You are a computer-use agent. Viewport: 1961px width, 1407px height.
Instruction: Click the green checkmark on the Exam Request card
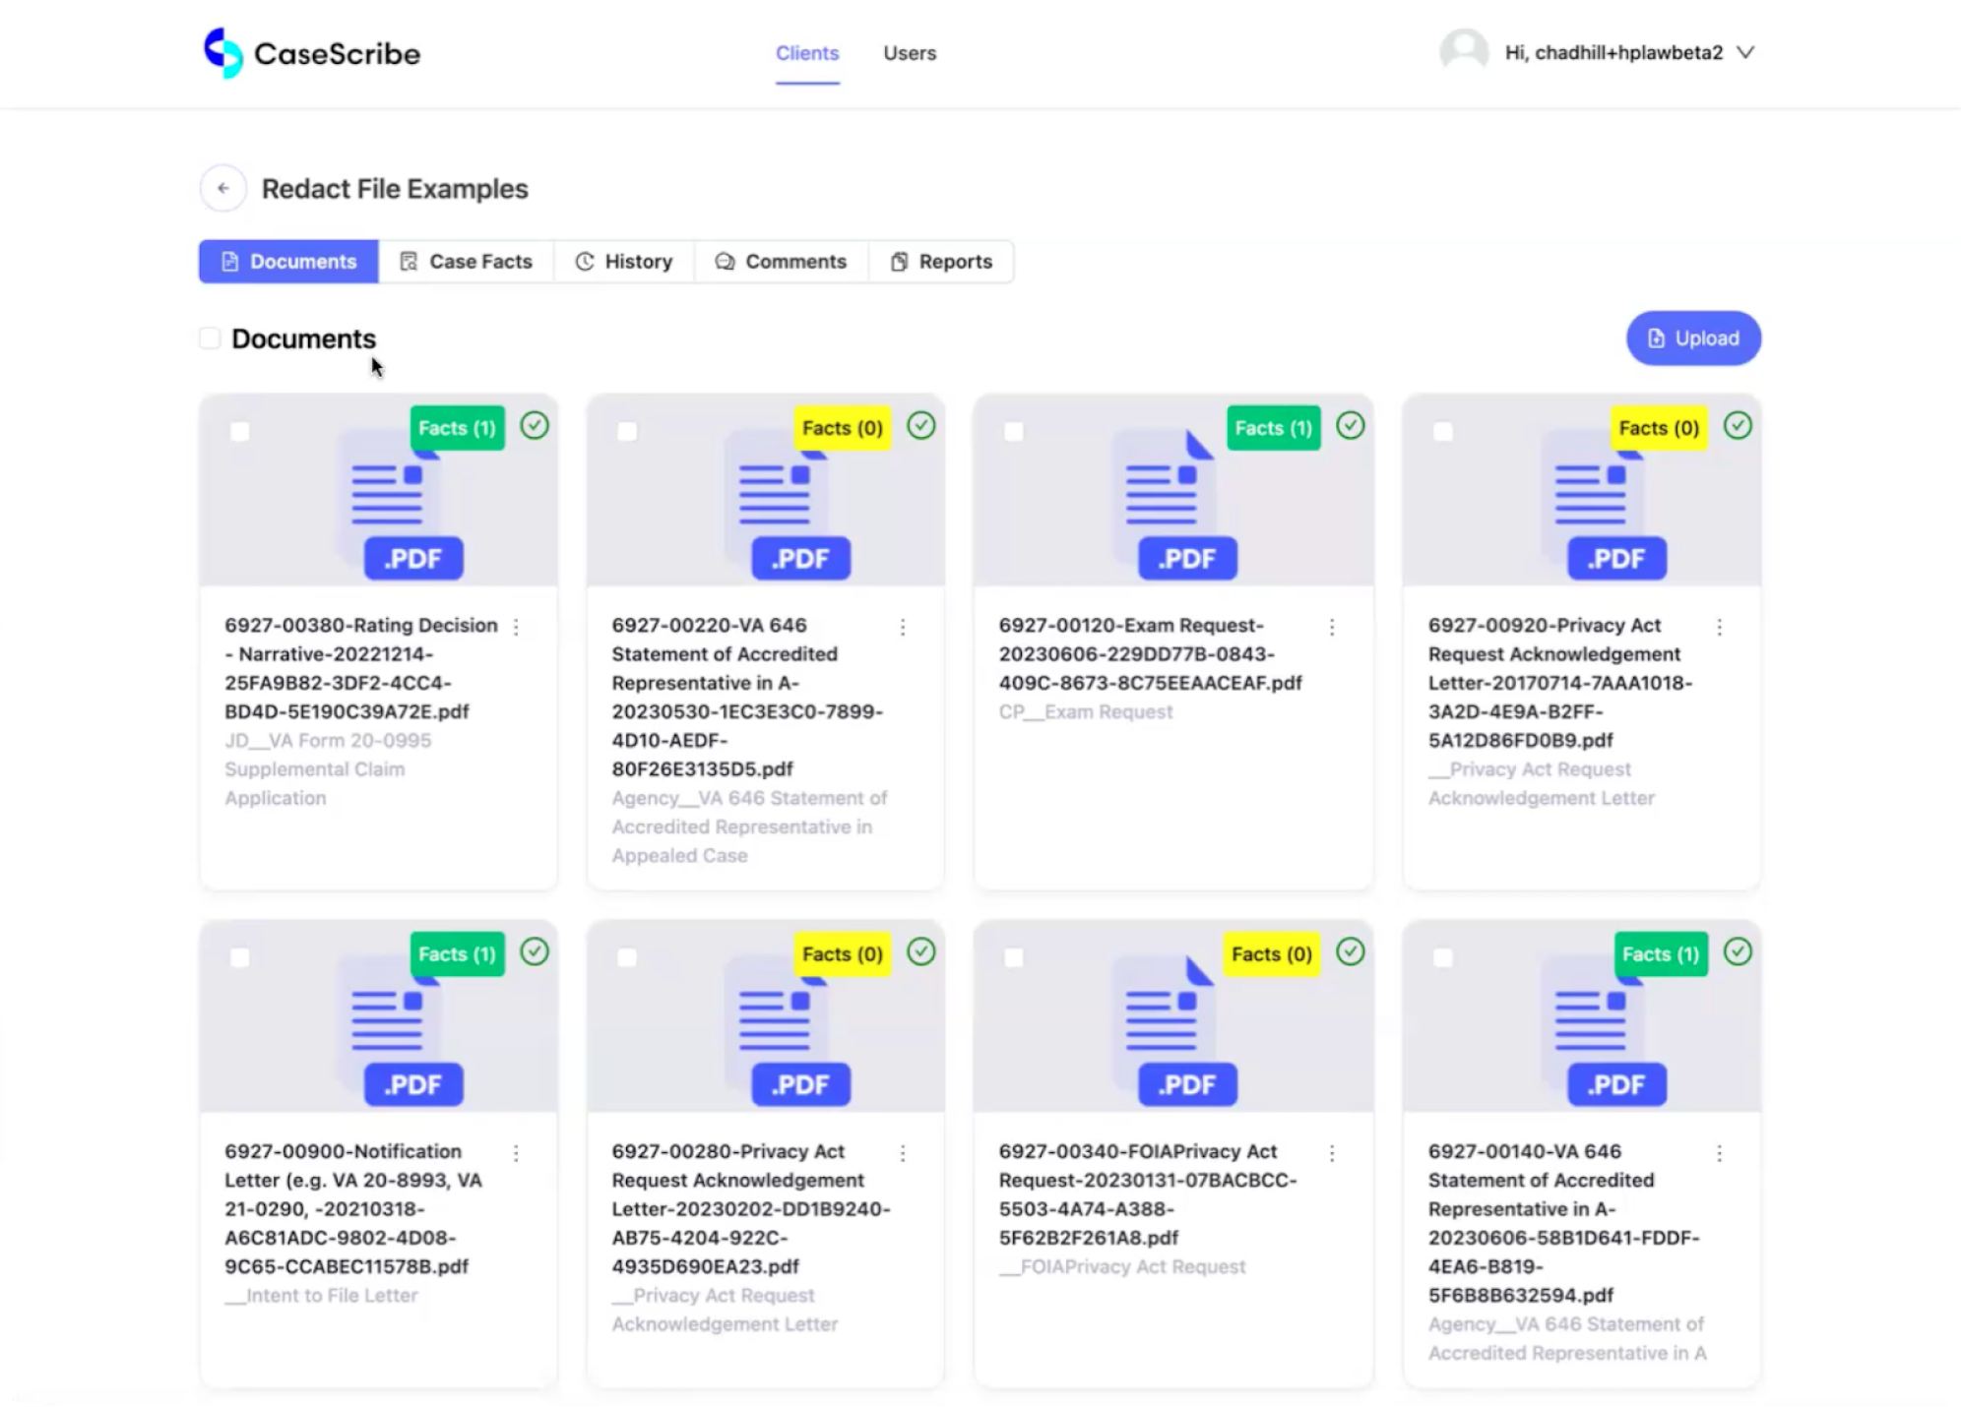click(x=1351, y=426)
